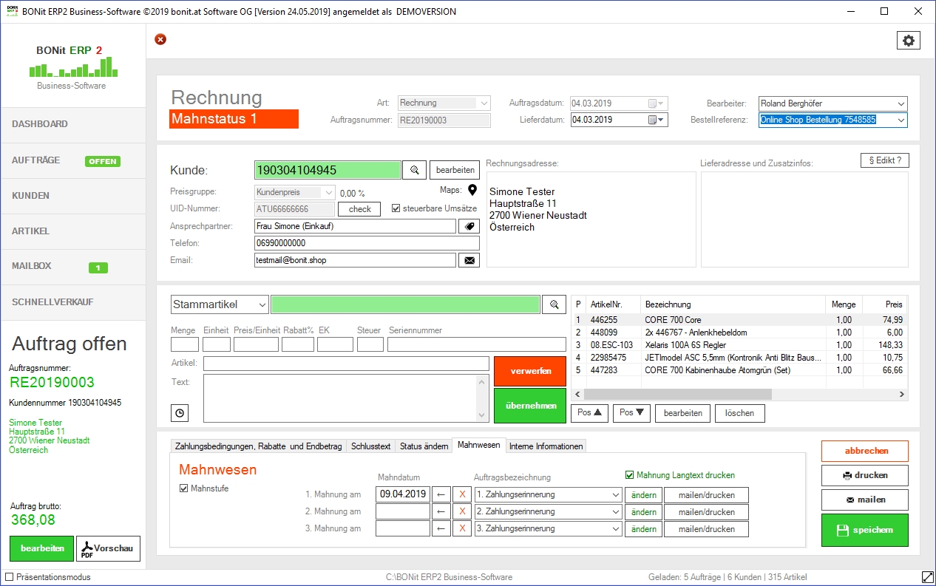The width and height of the screenshot is (936, 586).
Task: Go to Aufträge in the sidebar
Action: pyautogui.click(x=73, y=160)
